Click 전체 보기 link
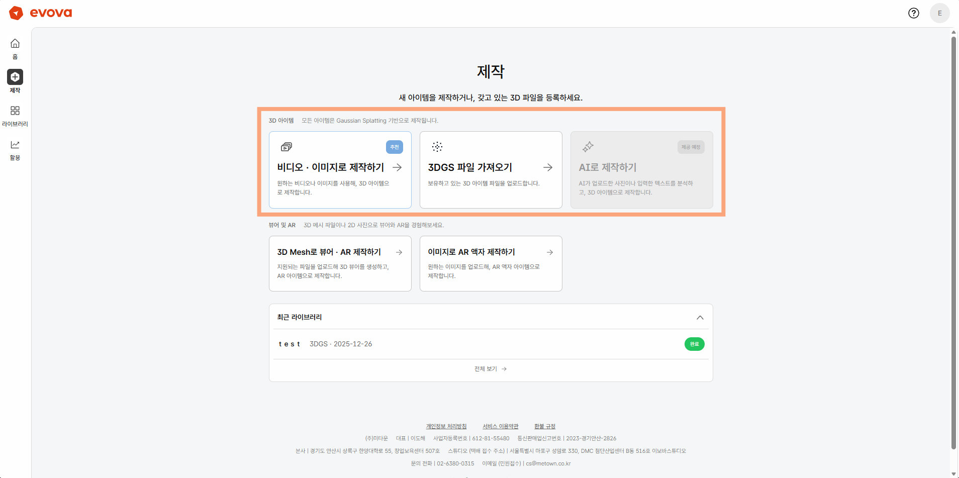 [x=490, y=369]
